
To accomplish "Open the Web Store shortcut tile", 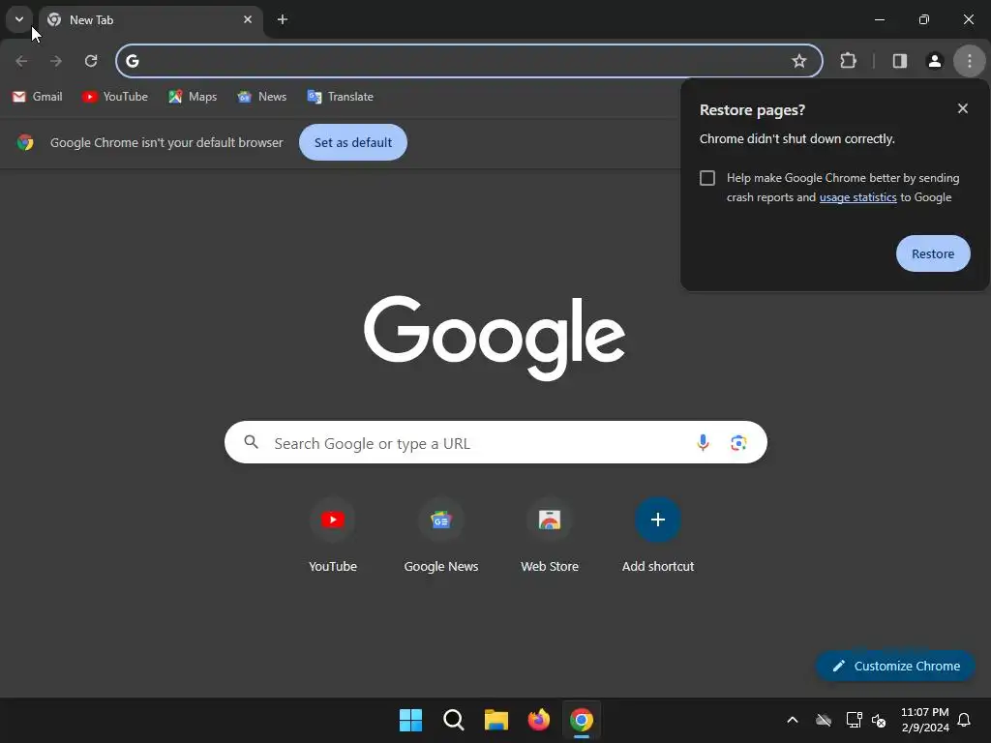I will pos(550,536).
